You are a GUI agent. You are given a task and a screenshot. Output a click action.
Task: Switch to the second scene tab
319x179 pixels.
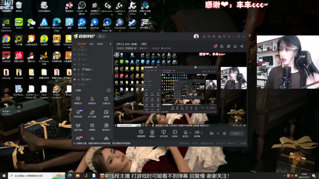pos(91,44)
